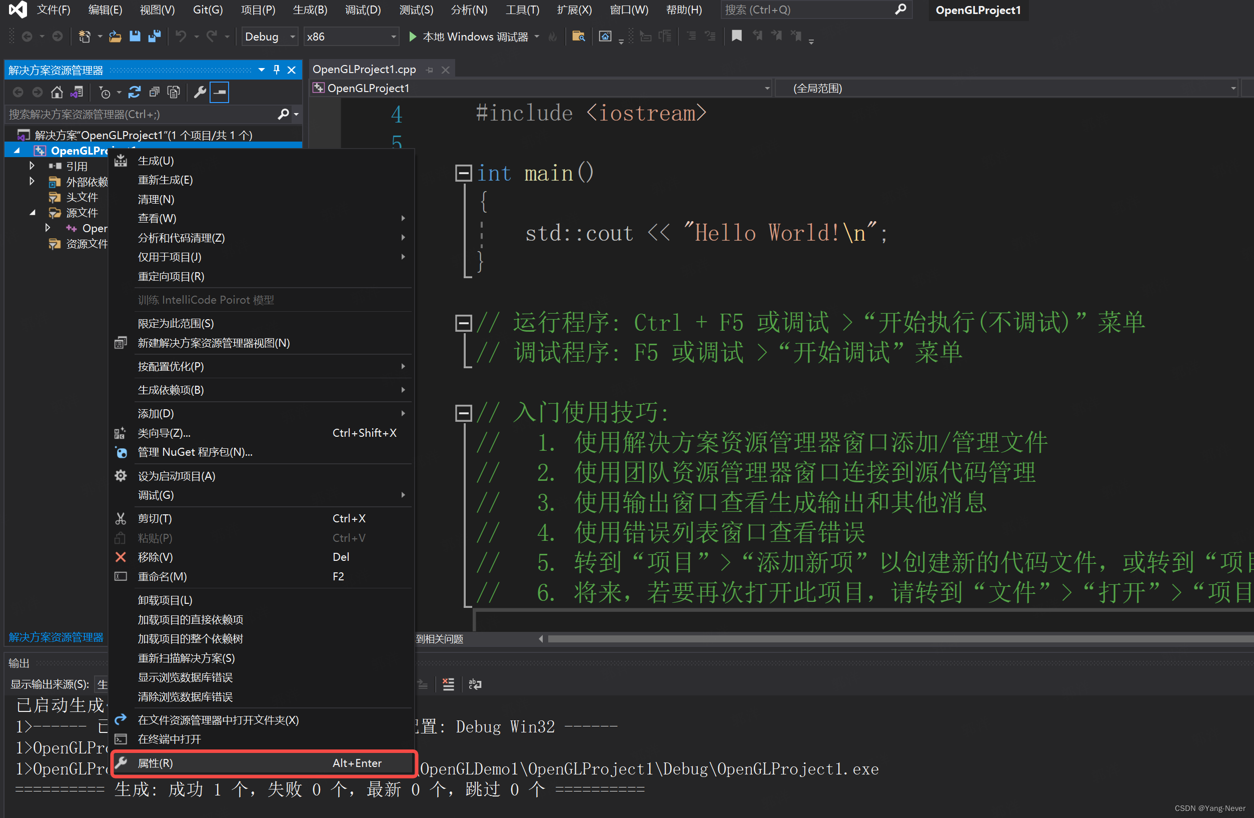Open the 文件(F) menu

(x=53, y=10)
